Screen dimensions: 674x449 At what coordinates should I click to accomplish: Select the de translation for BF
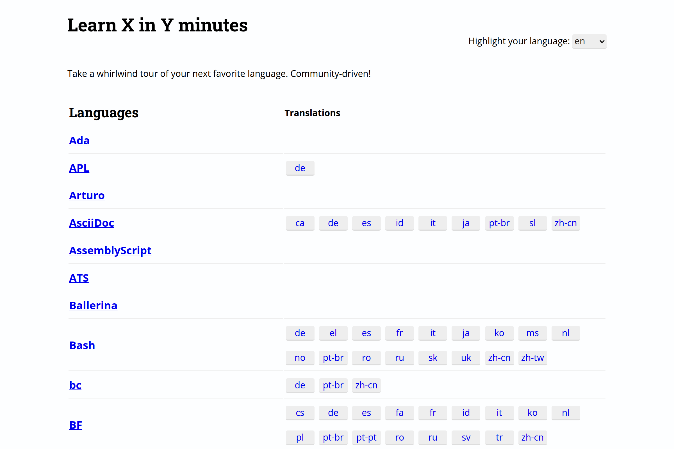333,413
